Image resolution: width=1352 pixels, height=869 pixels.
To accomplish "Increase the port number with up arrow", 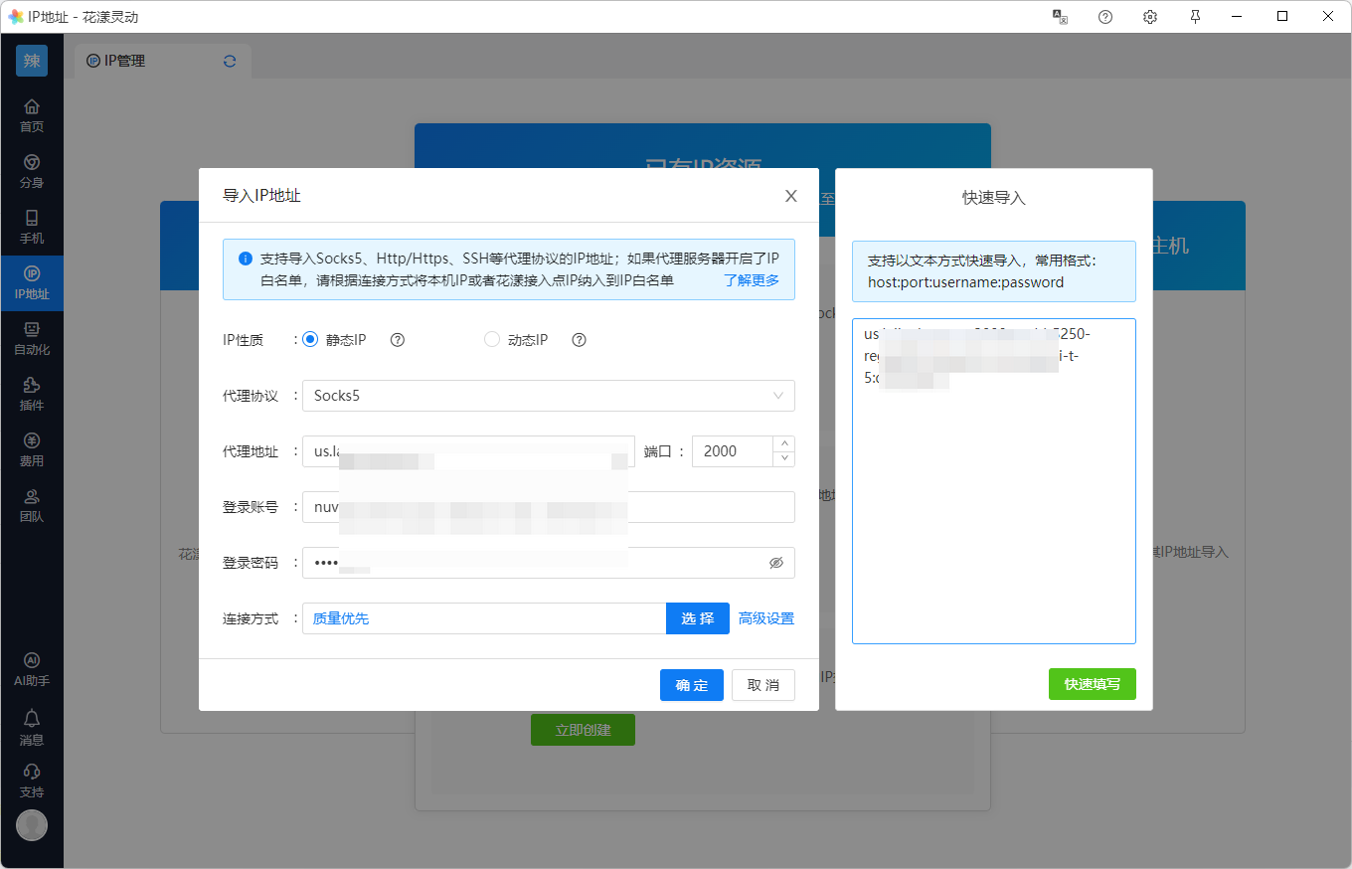I will tap(784, 444).
